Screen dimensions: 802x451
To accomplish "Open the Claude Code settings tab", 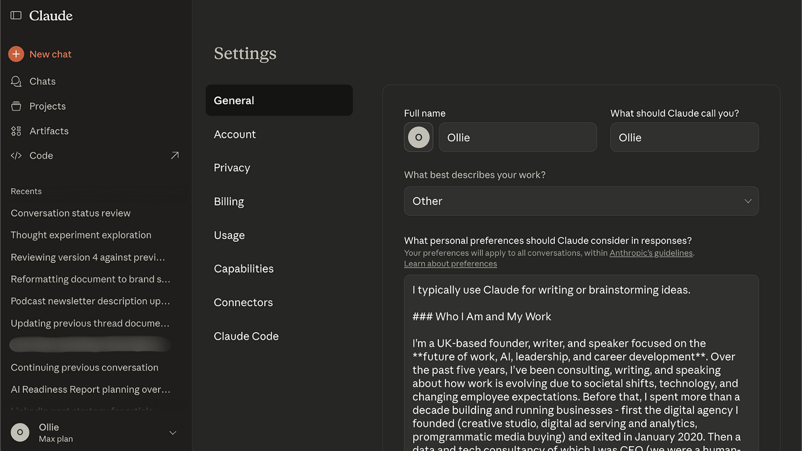I will [246, 336].
